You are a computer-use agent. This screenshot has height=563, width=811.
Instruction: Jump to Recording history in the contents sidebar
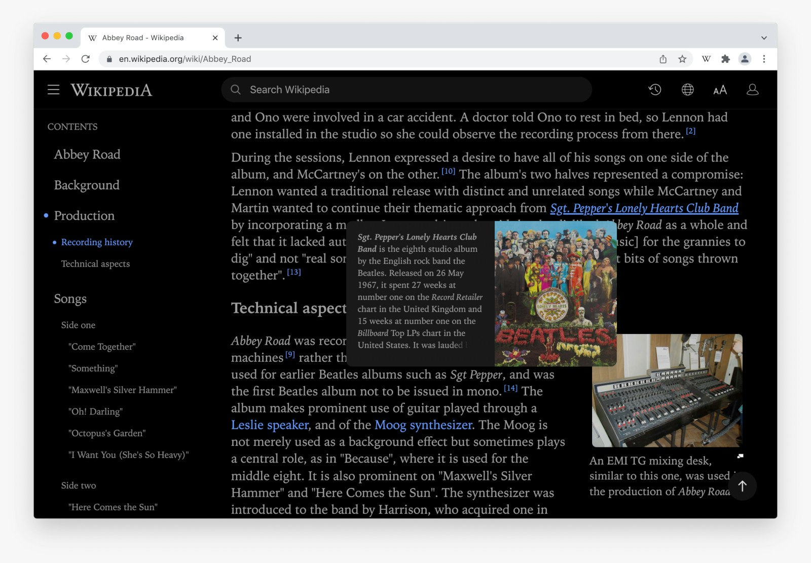point(97,242)
